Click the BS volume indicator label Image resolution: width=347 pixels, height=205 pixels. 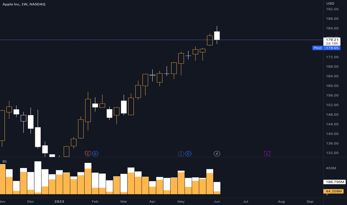4,161
